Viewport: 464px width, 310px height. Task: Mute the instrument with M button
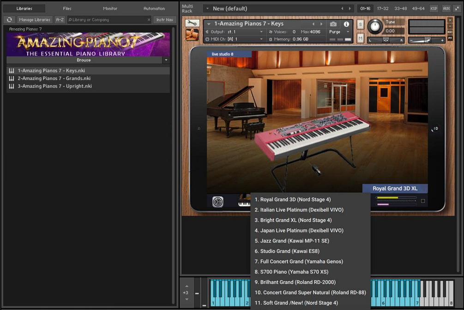[x=361, y=38]
